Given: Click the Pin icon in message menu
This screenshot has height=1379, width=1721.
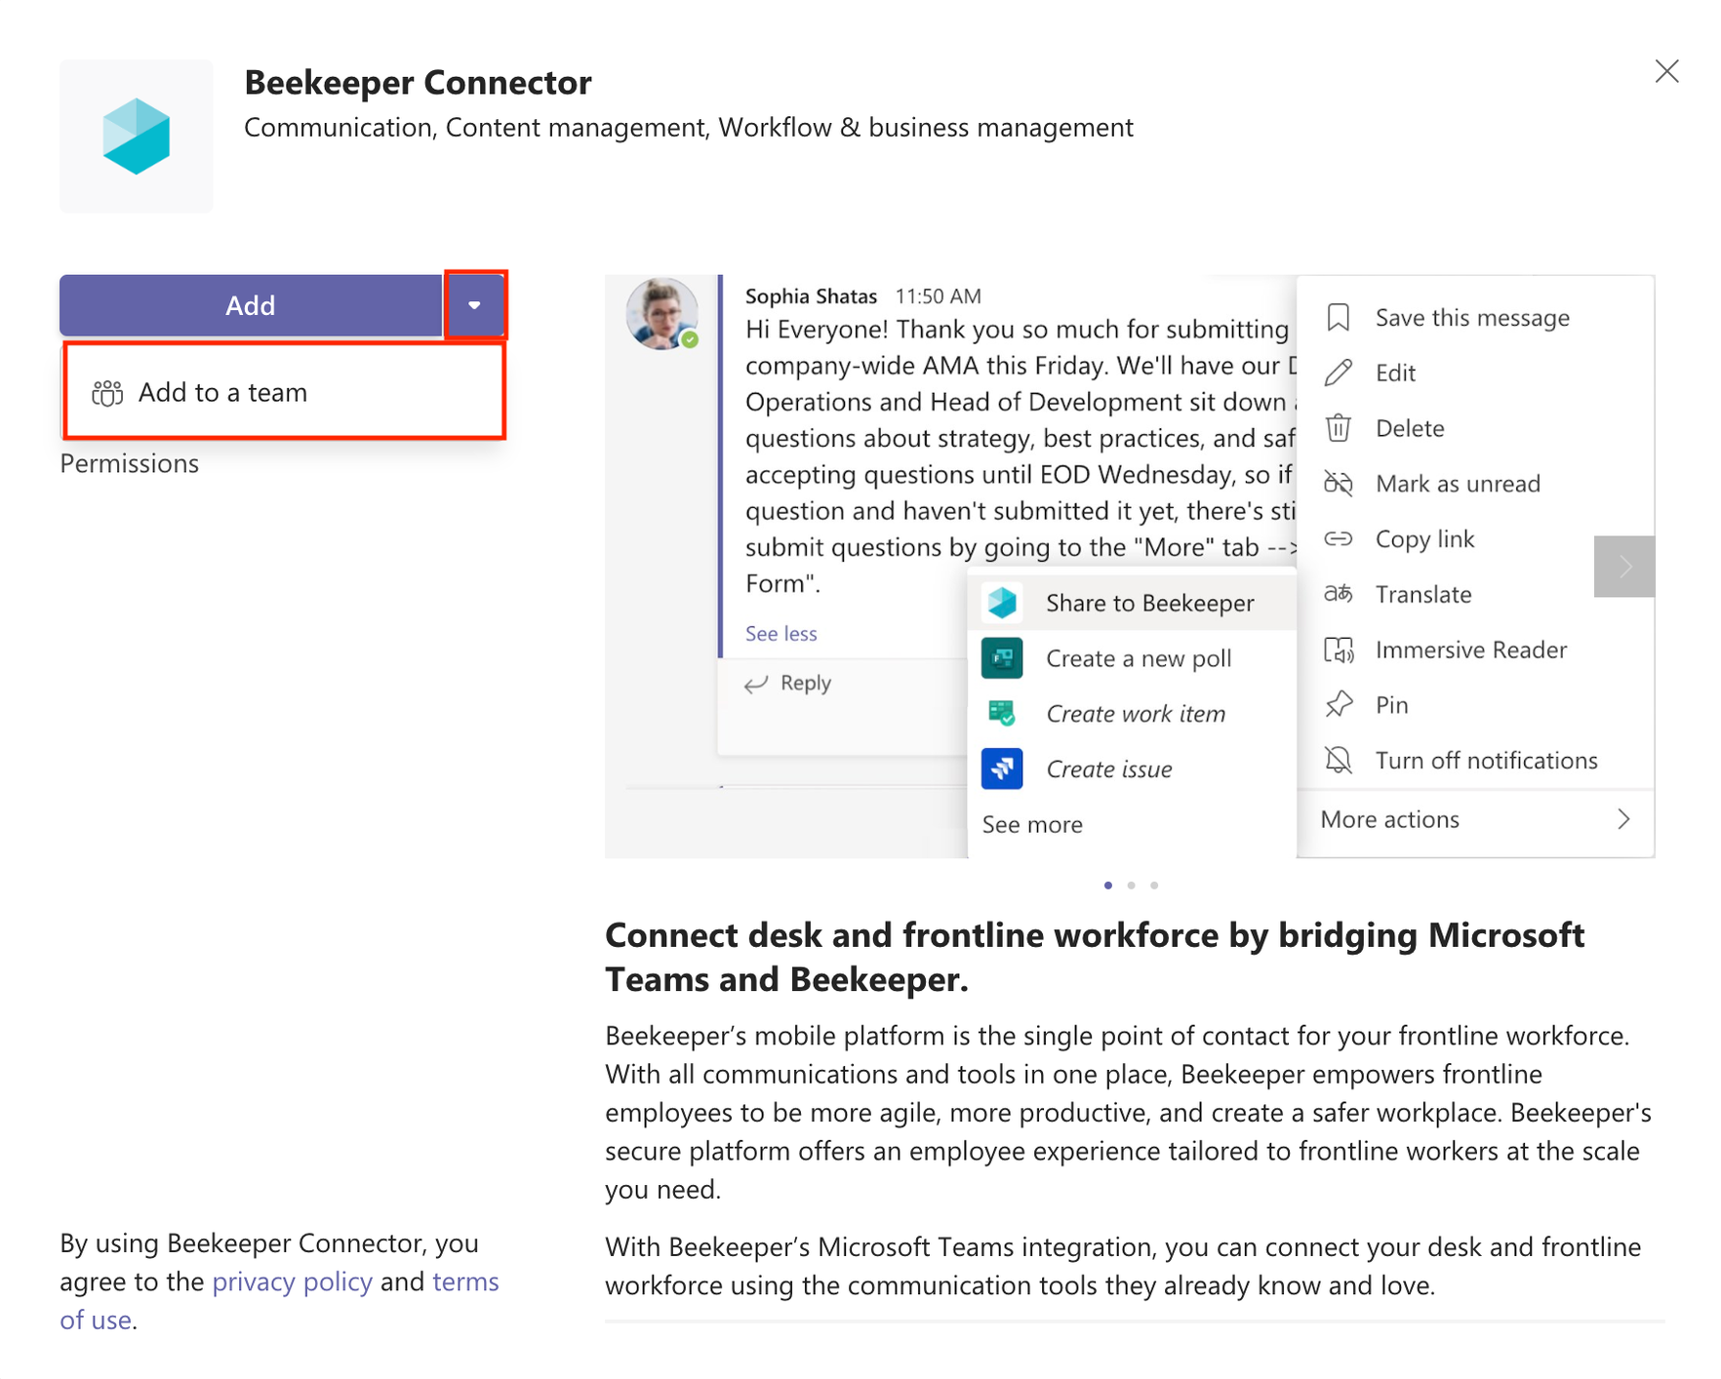Looking at the screenshot, I should [x=1338, y=705].
